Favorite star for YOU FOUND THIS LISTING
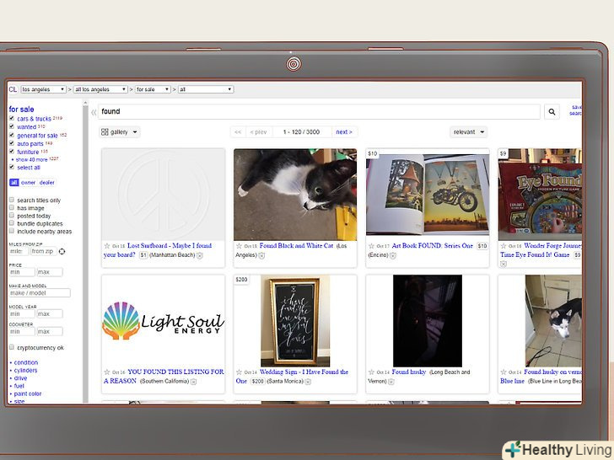 pos(107,372)
